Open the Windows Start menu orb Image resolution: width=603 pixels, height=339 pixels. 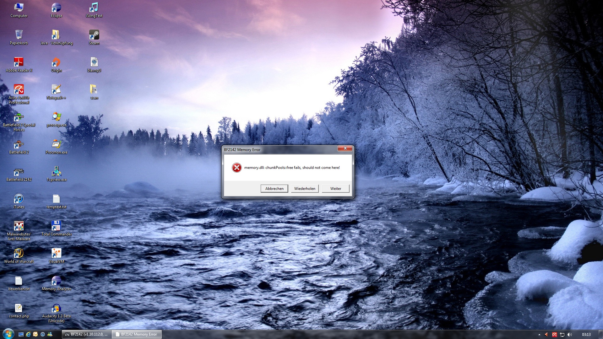(x=8, y=334)
